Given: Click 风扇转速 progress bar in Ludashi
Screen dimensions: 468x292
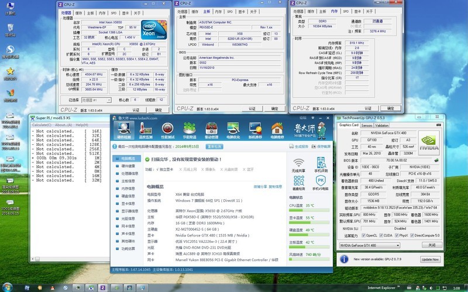Looking at the screenshot, I should tap(309, 259).
